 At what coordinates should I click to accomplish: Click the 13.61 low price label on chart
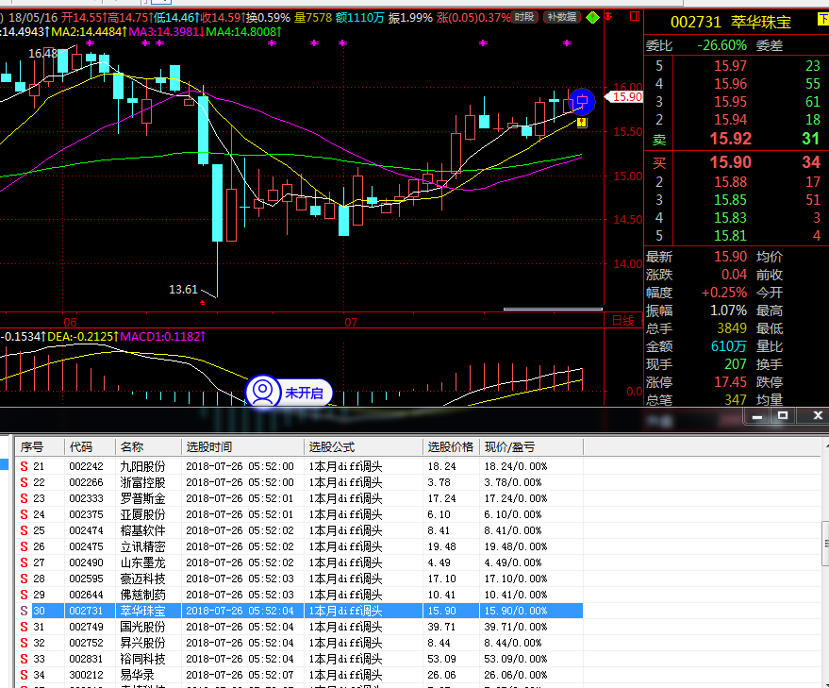(183, 290)
